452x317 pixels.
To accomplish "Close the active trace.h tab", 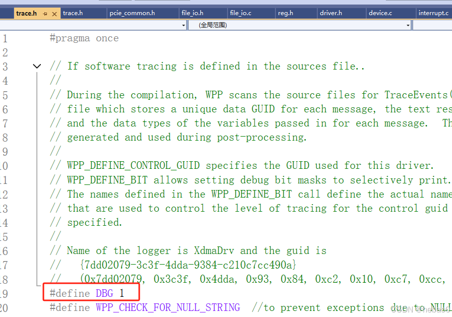I will pos(53,13).
